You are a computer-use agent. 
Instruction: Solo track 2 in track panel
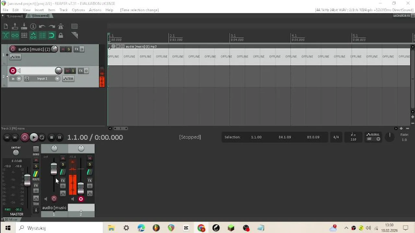point(73,71)
